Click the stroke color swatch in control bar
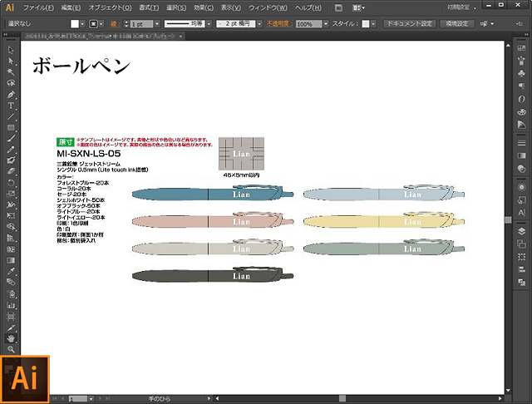The width and height of the screenshot is (532, 404). point(93,24)
